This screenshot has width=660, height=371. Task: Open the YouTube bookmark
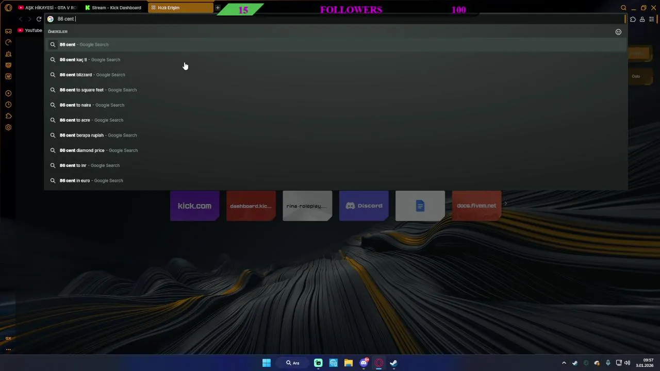click(30, 30)
